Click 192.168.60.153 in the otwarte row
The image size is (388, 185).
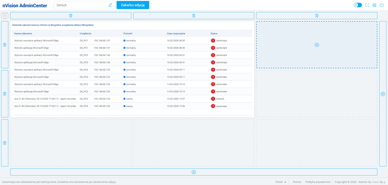[x=102, y=99]
